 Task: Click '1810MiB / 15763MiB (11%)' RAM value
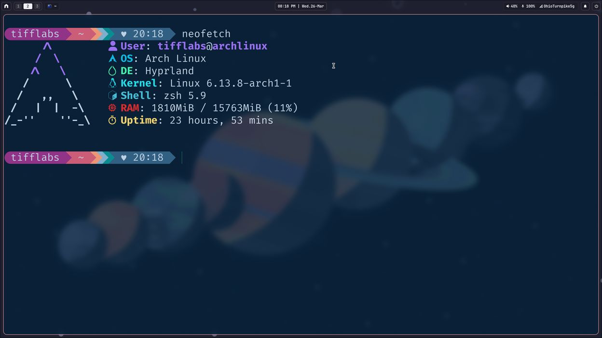click(x=225, y=108)
